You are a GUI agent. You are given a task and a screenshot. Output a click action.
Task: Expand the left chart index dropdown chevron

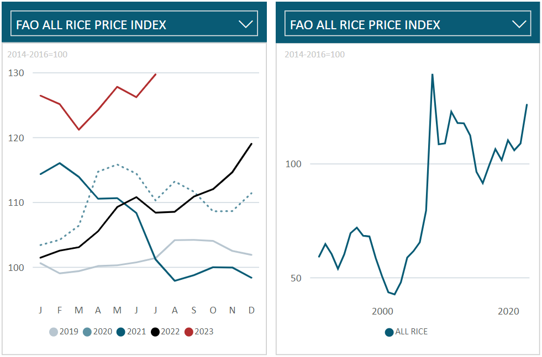246,24
